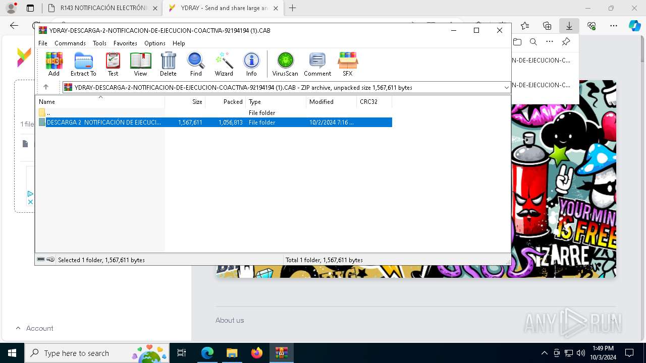
Task: Pin the Edge downloads panel
Action: click(566, 42)
